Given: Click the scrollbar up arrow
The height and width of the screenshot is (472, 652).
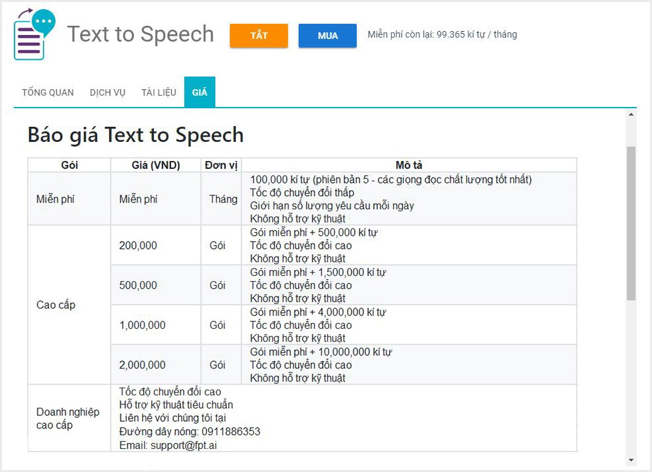Looking at the screenshot, I should (x=632, y=114).
